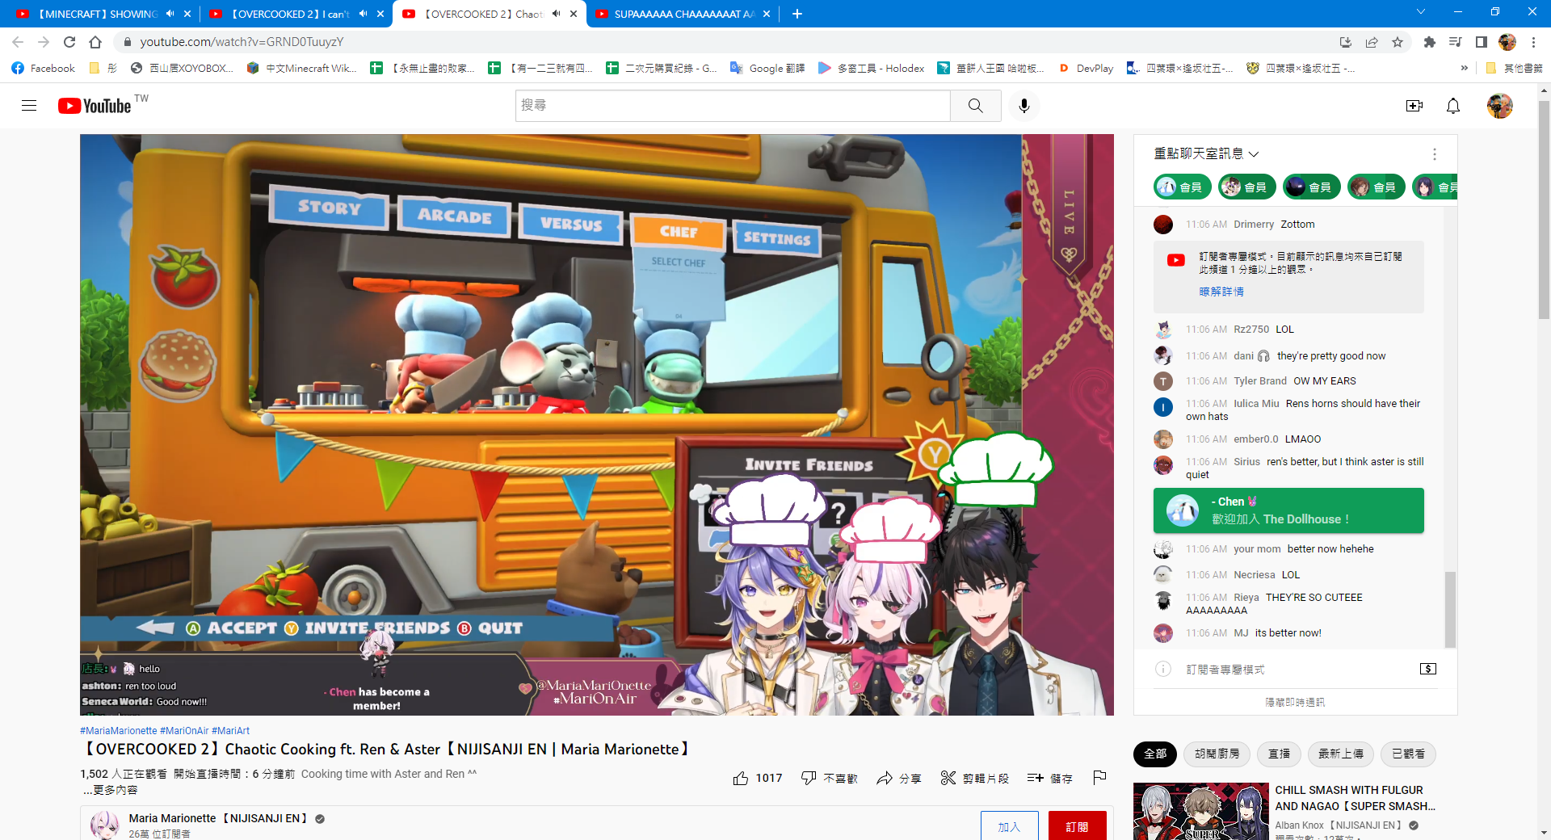Screen dimensions: 1551x840
Task: Open the Chrome side panel icon
Action: (x=1482, y=42)
